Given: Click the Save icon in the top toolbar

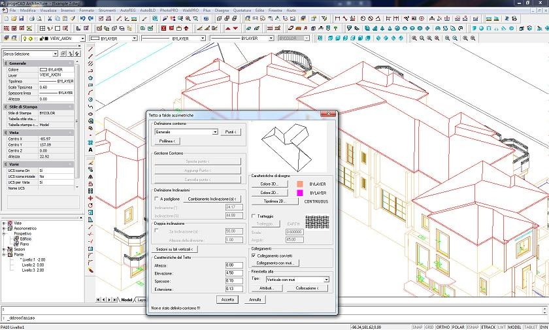Looking at the screenshot, I should (22, 19).
